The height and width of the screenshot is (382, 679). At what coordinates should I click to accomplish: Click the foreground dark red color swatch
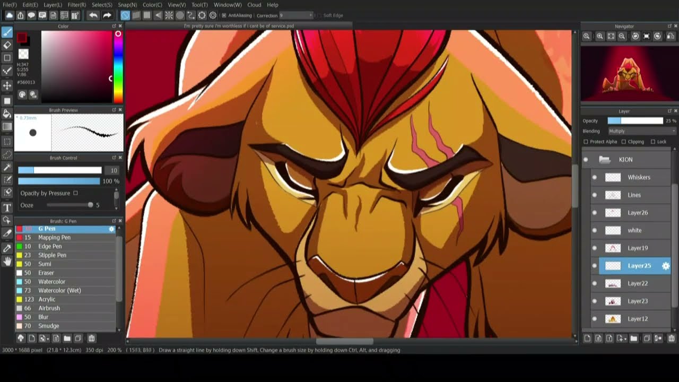pyautogui.click(x=21, y=38)
